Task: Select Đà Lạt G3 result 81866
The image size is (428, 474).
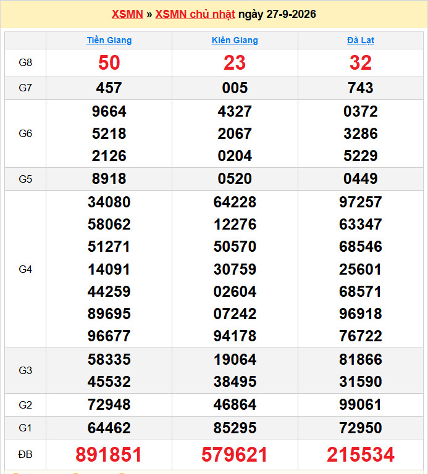Action: (361, 359)
